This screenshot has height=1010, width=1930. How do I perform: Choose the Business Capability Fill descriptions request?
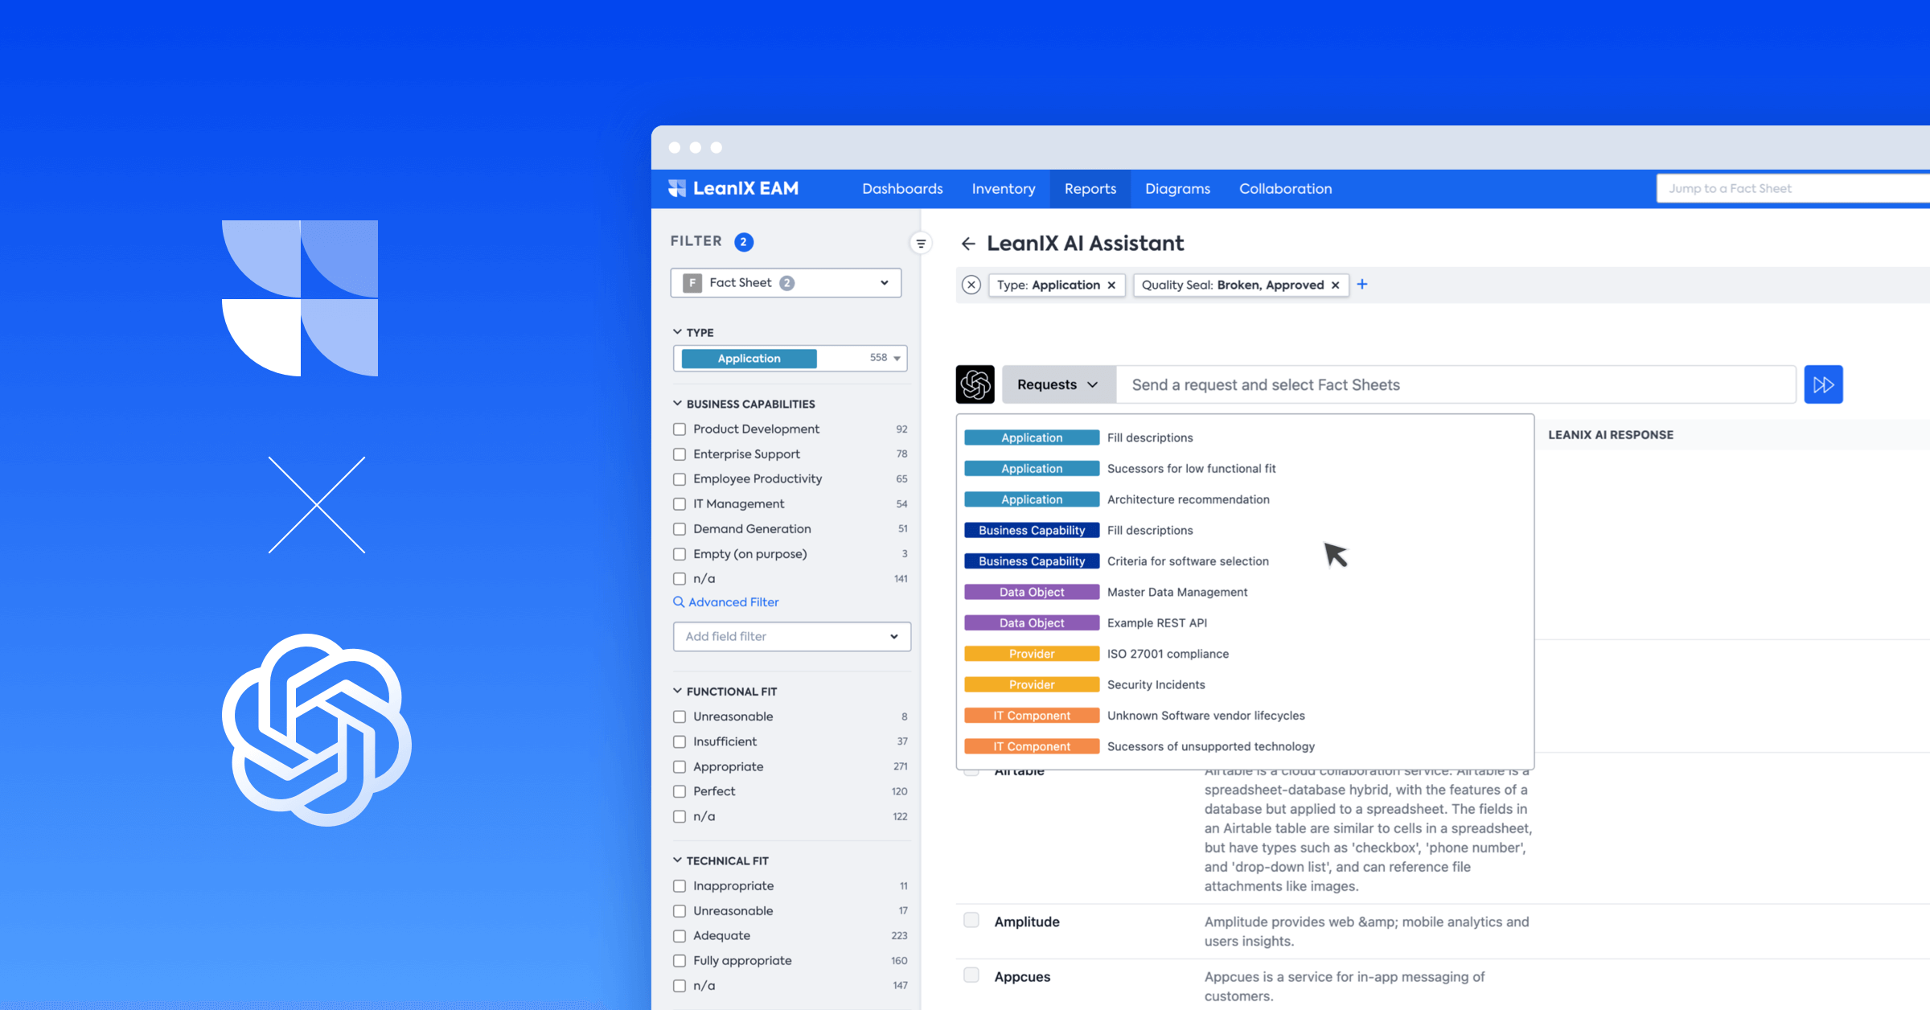pyautogui.click(x=1150, y=530)
